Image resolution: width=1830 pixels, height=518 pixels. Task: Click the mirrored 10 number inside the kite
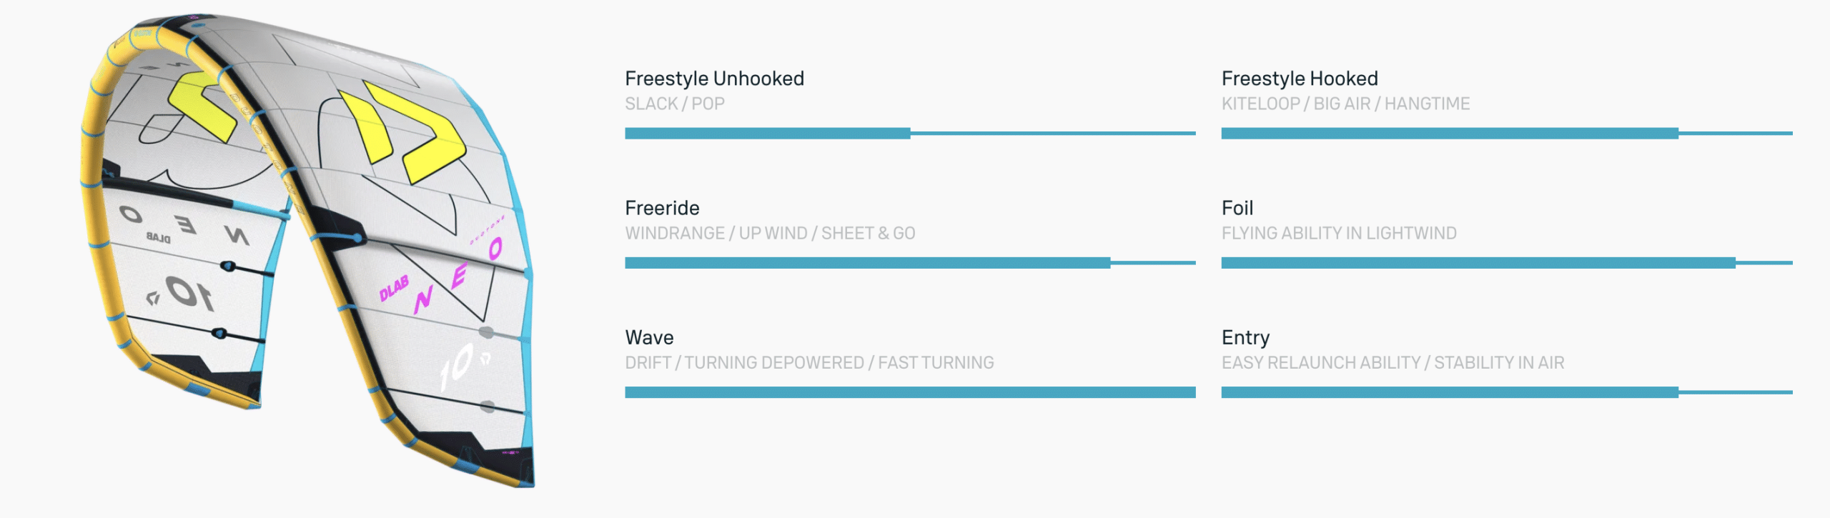tap(187, 293)
